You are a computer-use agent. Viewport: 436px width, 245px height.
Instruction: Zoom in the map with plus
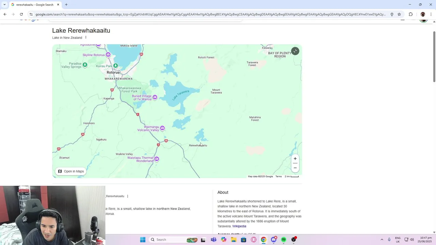295,159
